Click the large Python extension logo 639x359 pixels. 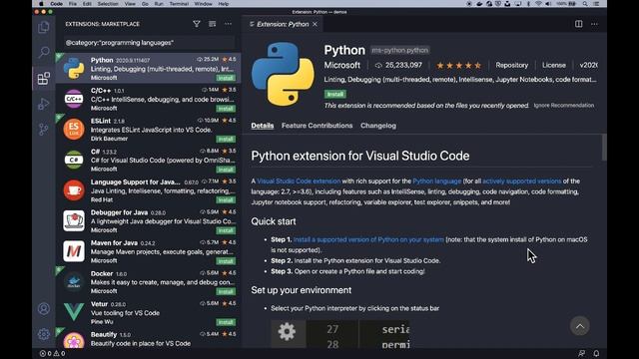pyautogui.click(x=283, y=74)
